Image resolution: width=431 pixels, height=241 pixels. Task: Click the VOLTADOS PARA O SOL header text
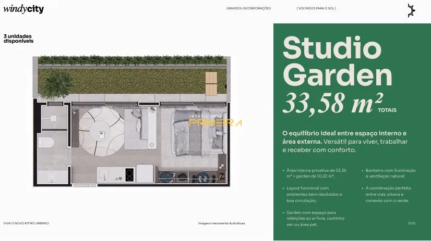click(316, 8)
